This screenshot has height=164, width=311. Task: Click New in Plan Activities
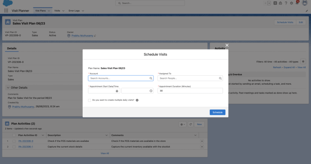pyautogui.click(x=199, y=125)
